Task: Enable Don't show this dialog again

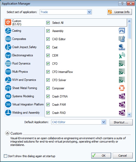Action: point(5,156)
